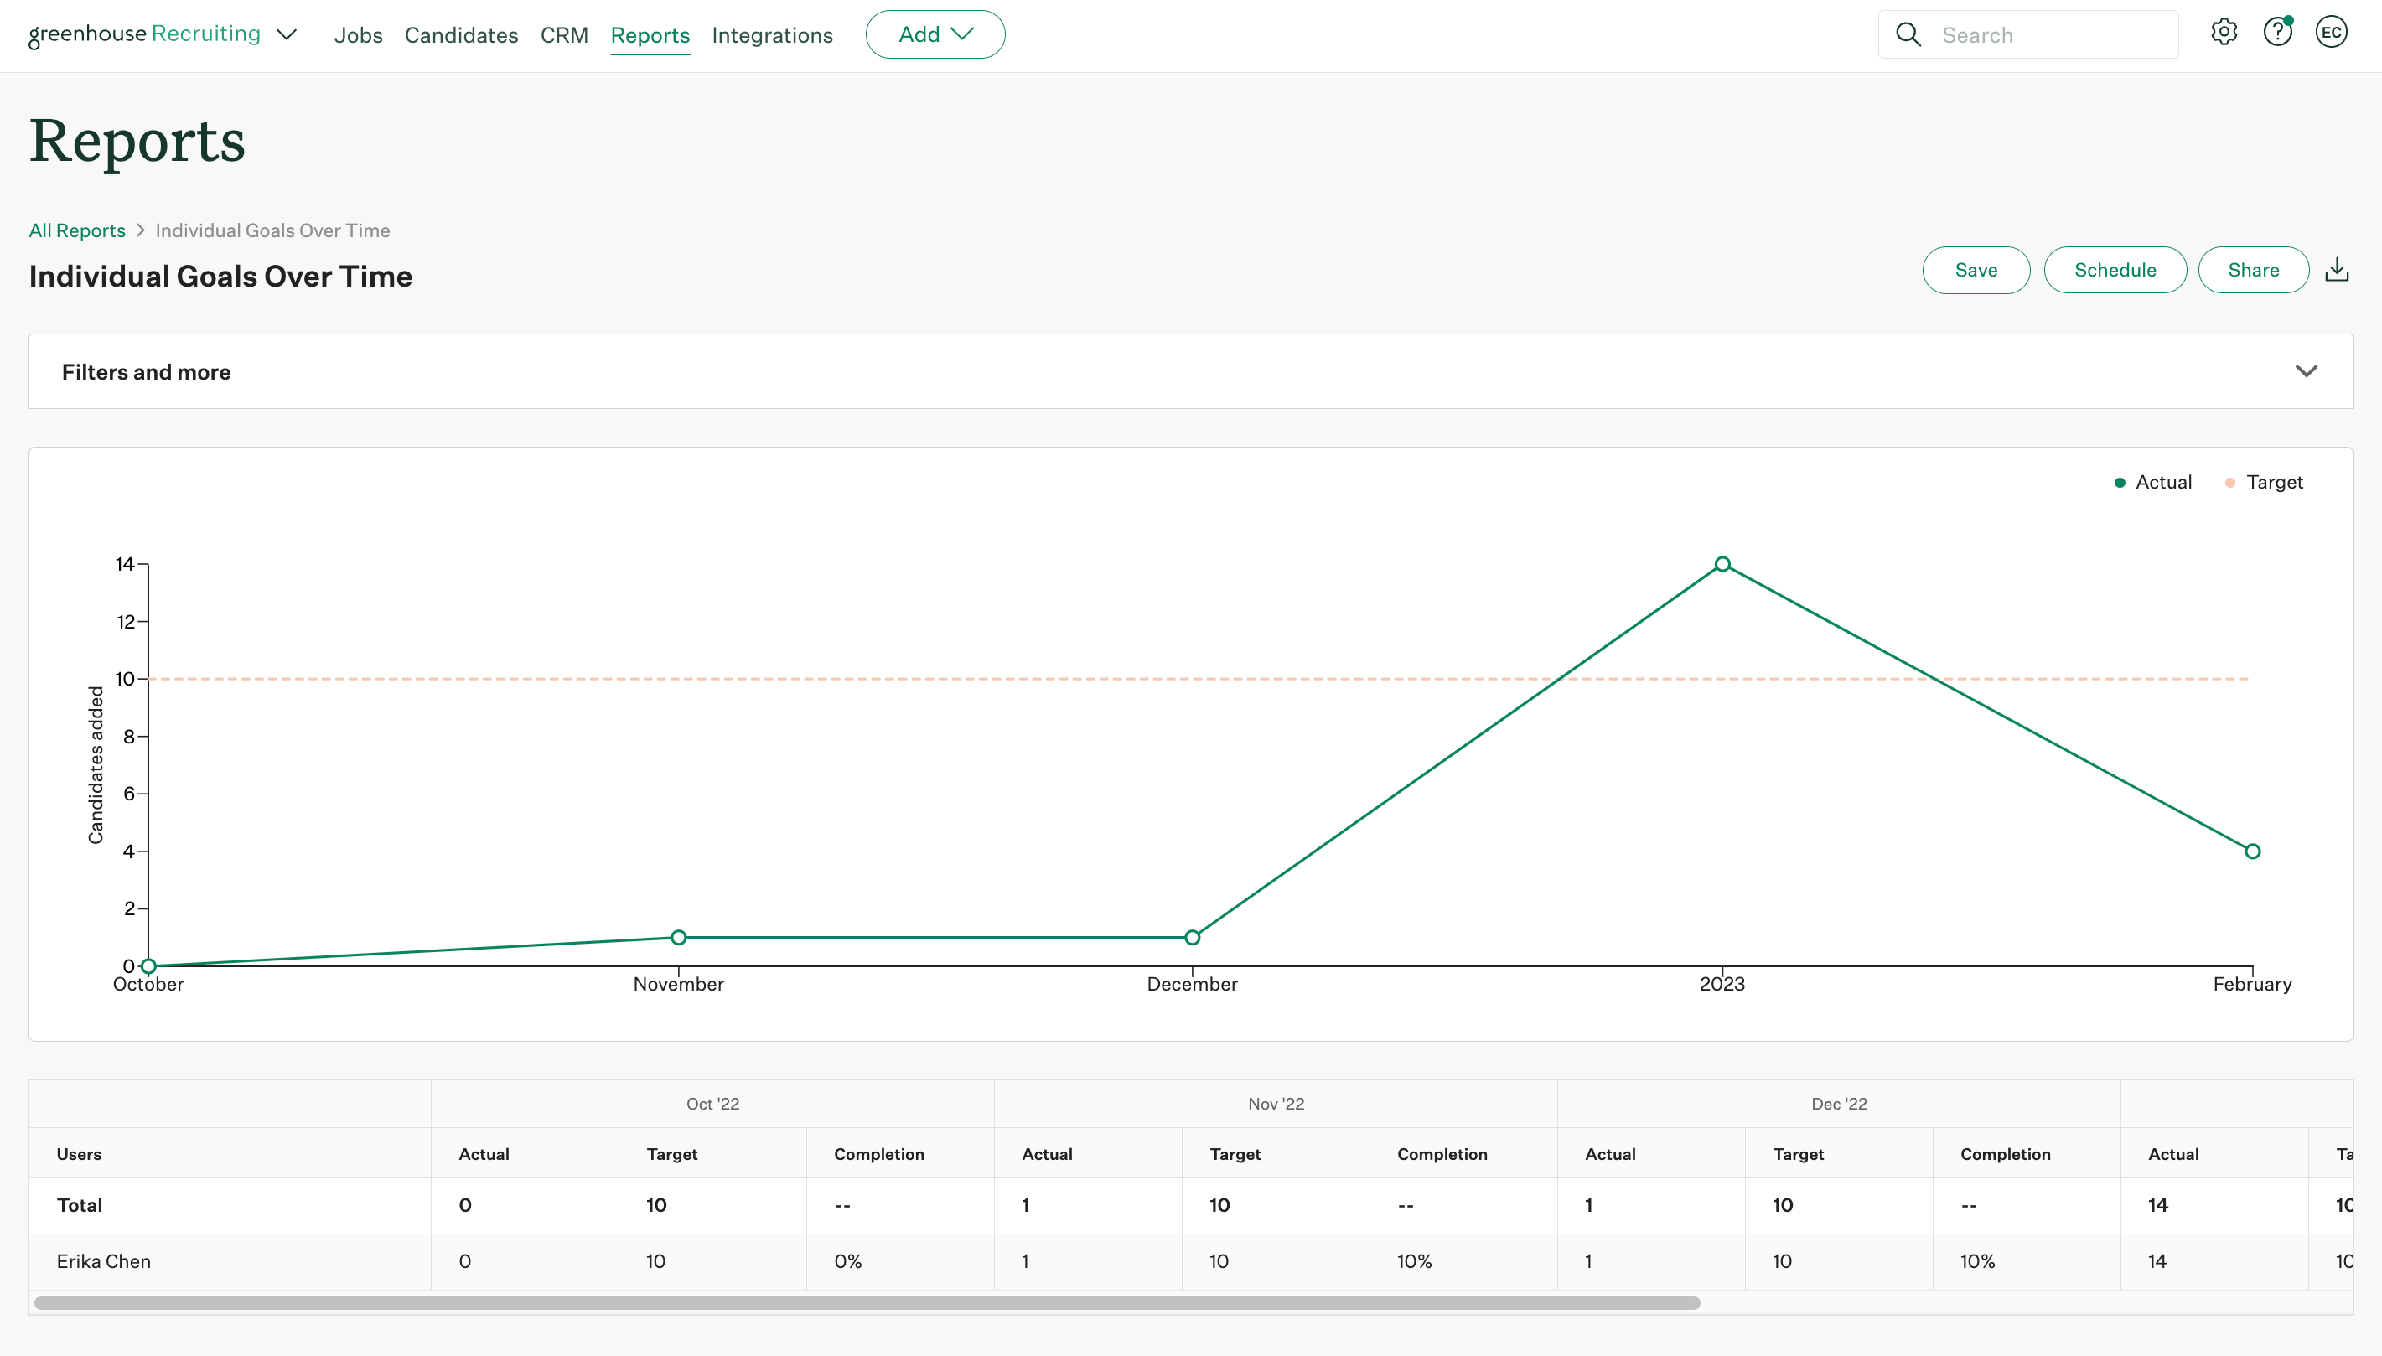Screen dimensions: 2382x1356
Task: Click the Greenhouse Recruiting logo
Action: pos(146,33)
